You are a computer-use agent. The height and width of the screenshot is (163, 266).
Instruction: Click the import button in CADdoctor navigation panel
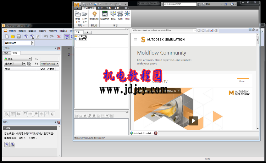click(x=7, y=144)
